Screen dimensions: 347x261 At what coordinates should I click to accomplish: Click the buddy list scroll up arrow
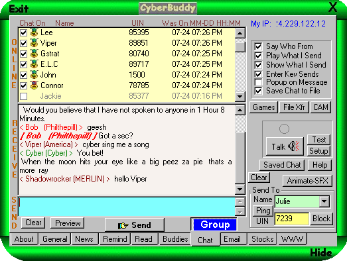(x=240, y=33)
